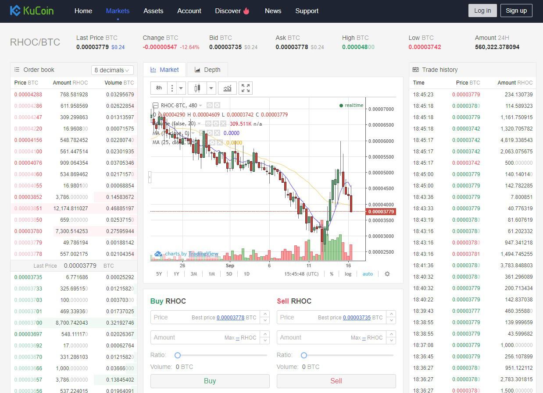Image resolution: width=543 pixels, height=393 pixels.
Task: Click the Market tab chart icon
Action: point(154,70)
